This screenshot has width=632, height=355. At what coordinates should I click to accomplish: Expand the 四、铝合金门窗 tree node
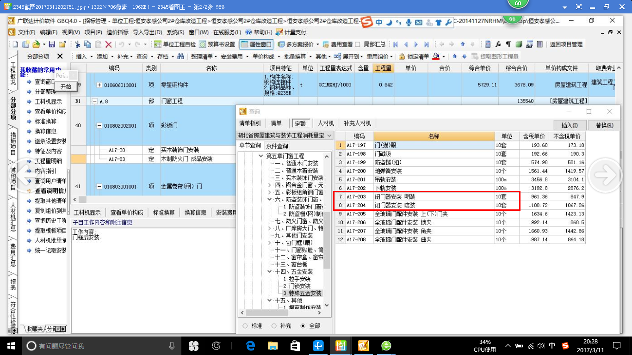pos(270,185)
